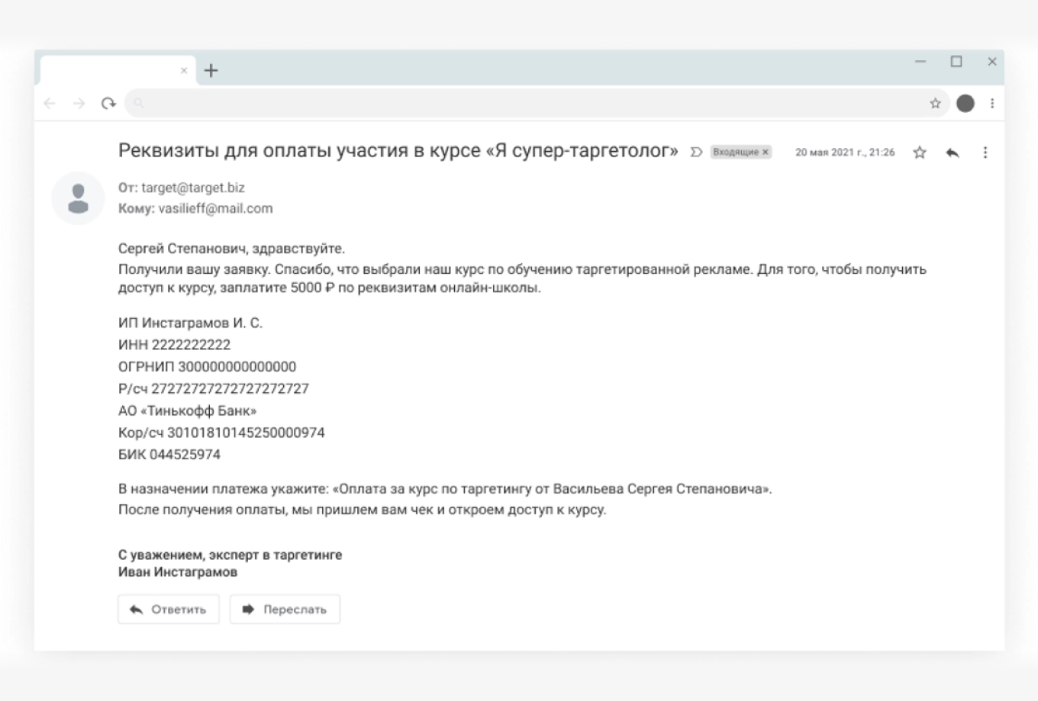Open the browser profile avatar
This screenshot has height=701, width=1038.
point(965,101)
